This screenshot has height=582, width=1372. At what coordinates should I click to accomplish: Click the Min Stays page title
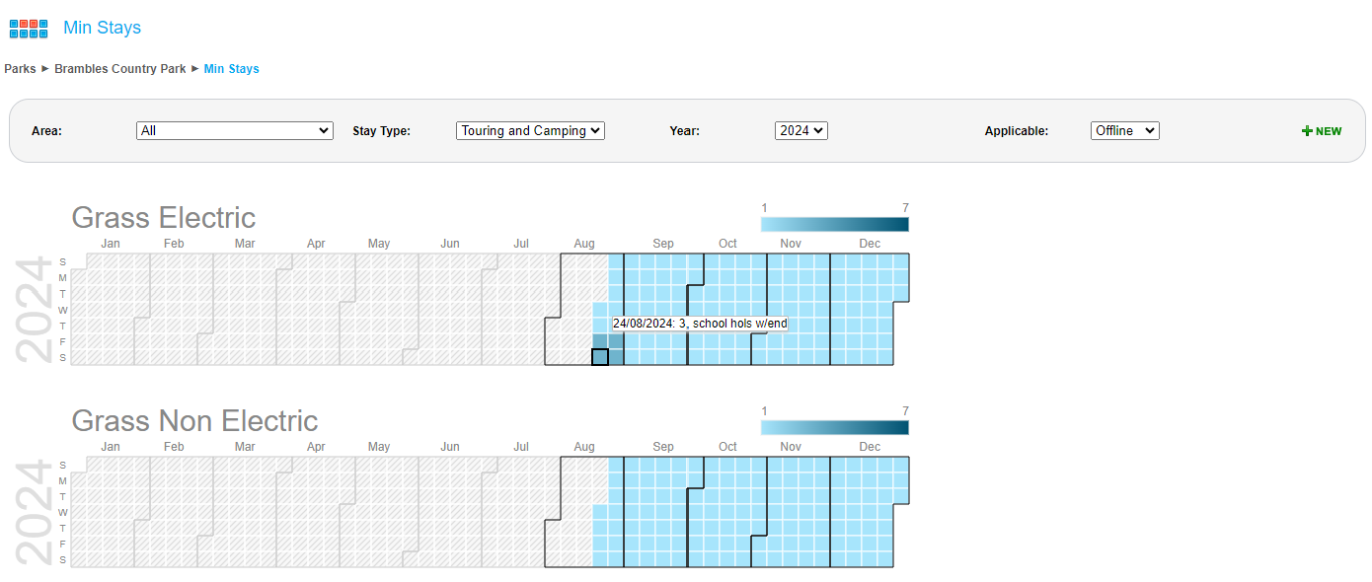102,28
